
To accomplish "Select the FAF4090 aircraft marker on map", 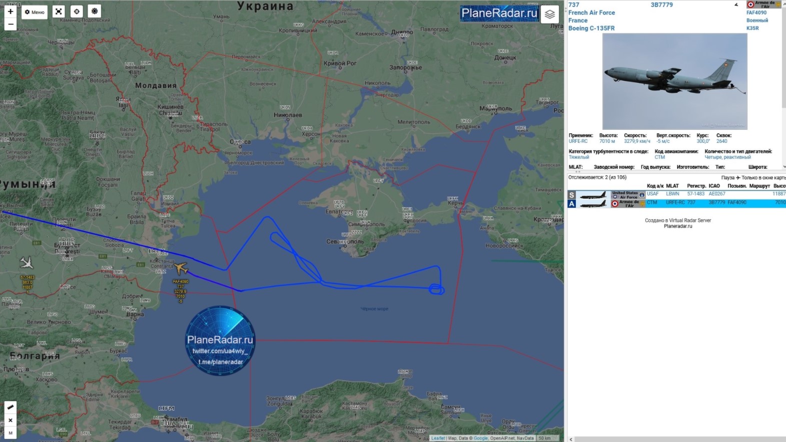I will [181, 269].
